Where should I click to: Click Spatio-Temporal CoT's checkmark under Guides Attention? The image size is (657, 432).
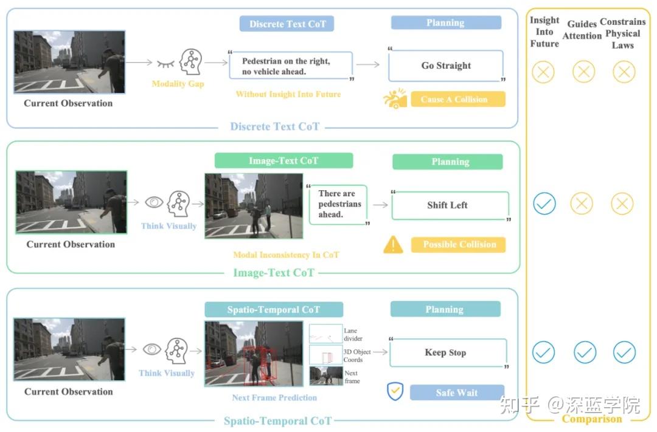(x=585, y=352)
